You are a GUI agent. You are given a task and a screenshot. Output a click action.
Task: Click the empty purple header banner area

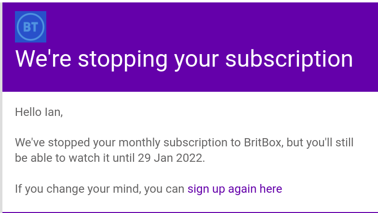pyautogui.click(x=217, y=24)
